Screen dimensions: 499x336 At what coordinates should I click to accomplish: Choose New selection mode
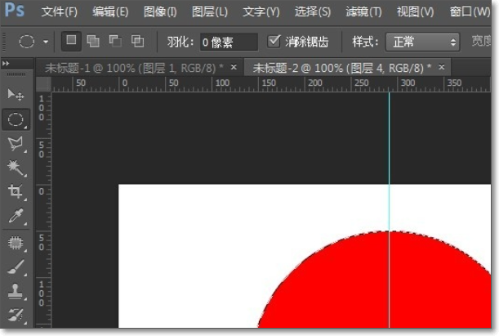[71, 41]
